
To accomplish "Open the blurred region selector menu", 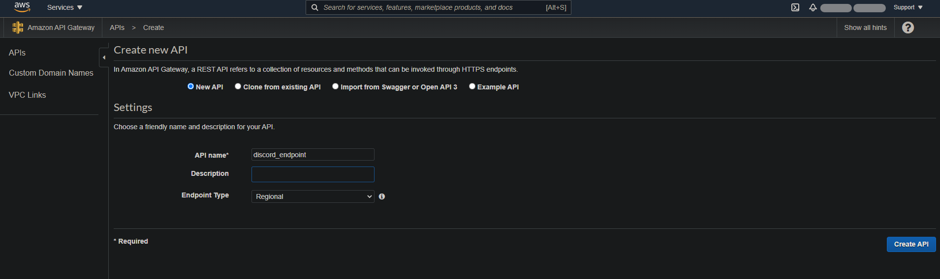I will (869, 8).
